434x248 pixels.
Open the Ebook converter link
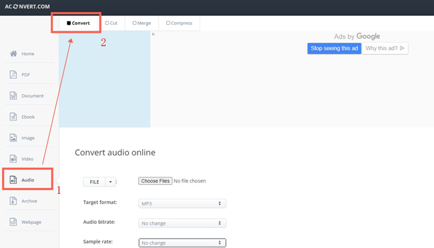click(x=28, y=117)
